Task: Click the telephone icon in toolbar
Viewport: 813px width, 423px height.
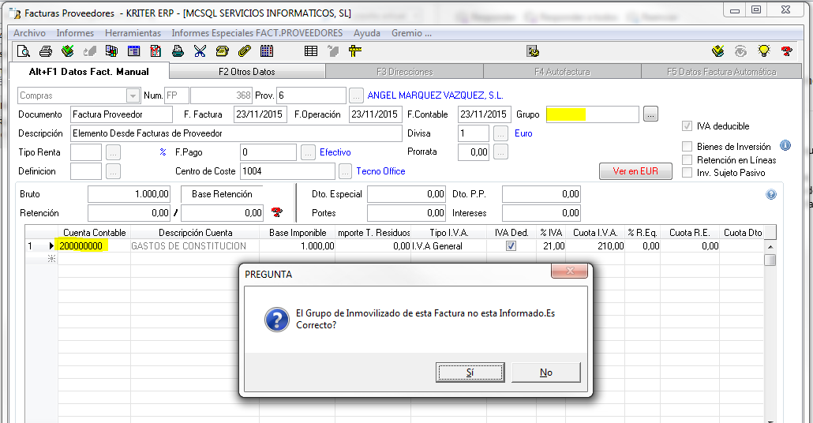Action: 222,51
